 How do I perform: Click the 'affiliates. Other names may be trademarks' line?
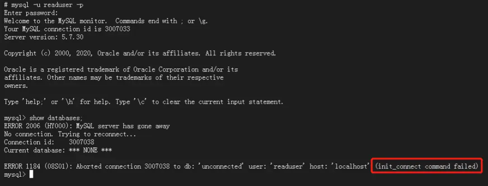click(113, 77)
